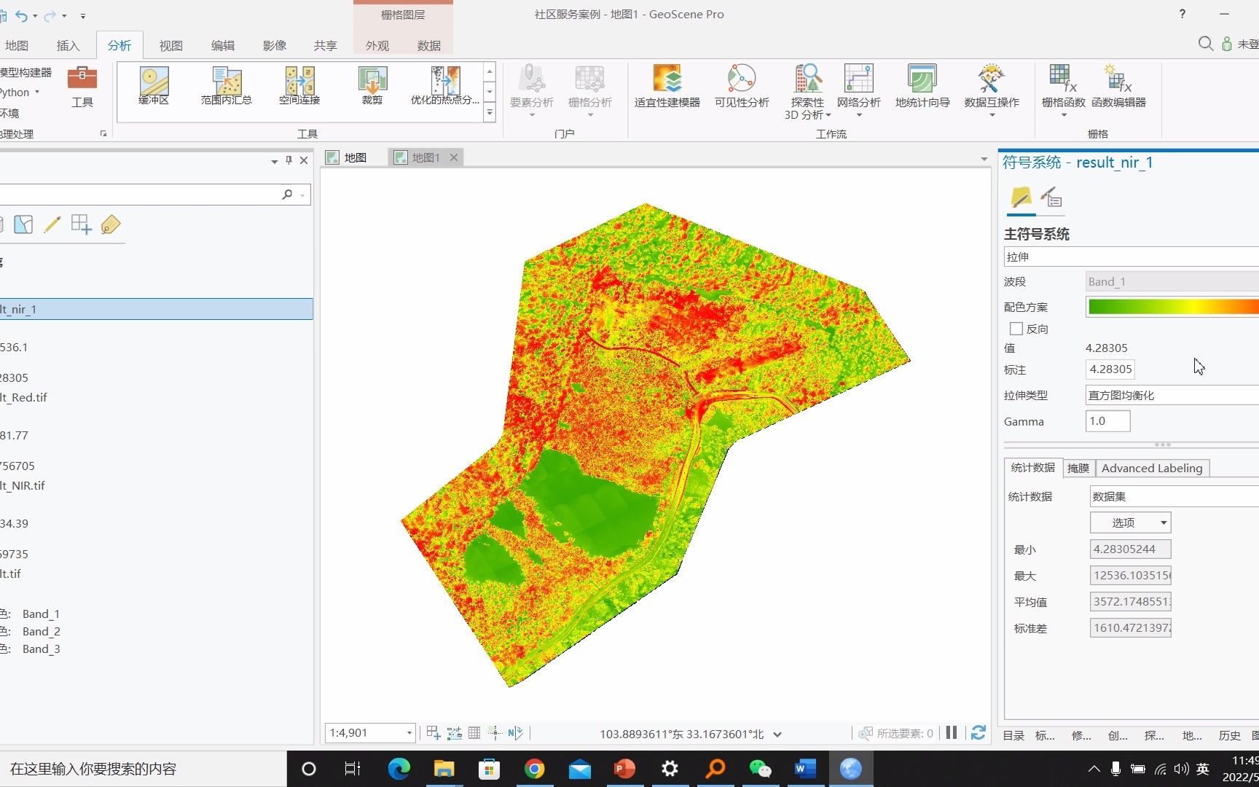Open the Function Editor (函数编辑器)

tap(1118, 86)
